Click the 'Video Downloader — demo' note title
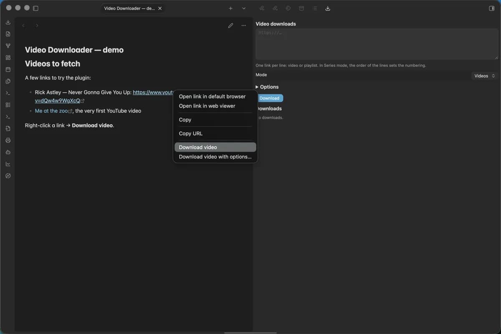This screenshot has width=501, height=334. pyautogui.click(x=74, y=50)
